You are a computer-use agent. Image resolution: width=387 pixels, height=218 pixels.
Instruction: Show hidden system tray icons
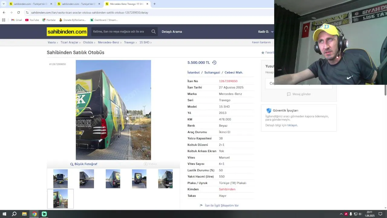[x=341, y=214]
